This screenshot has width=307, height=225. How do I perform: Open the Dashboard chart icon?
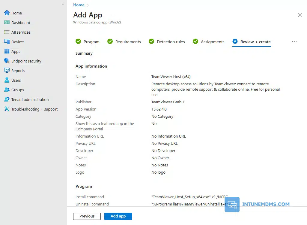pyautogui.click(x=7, y=23)
